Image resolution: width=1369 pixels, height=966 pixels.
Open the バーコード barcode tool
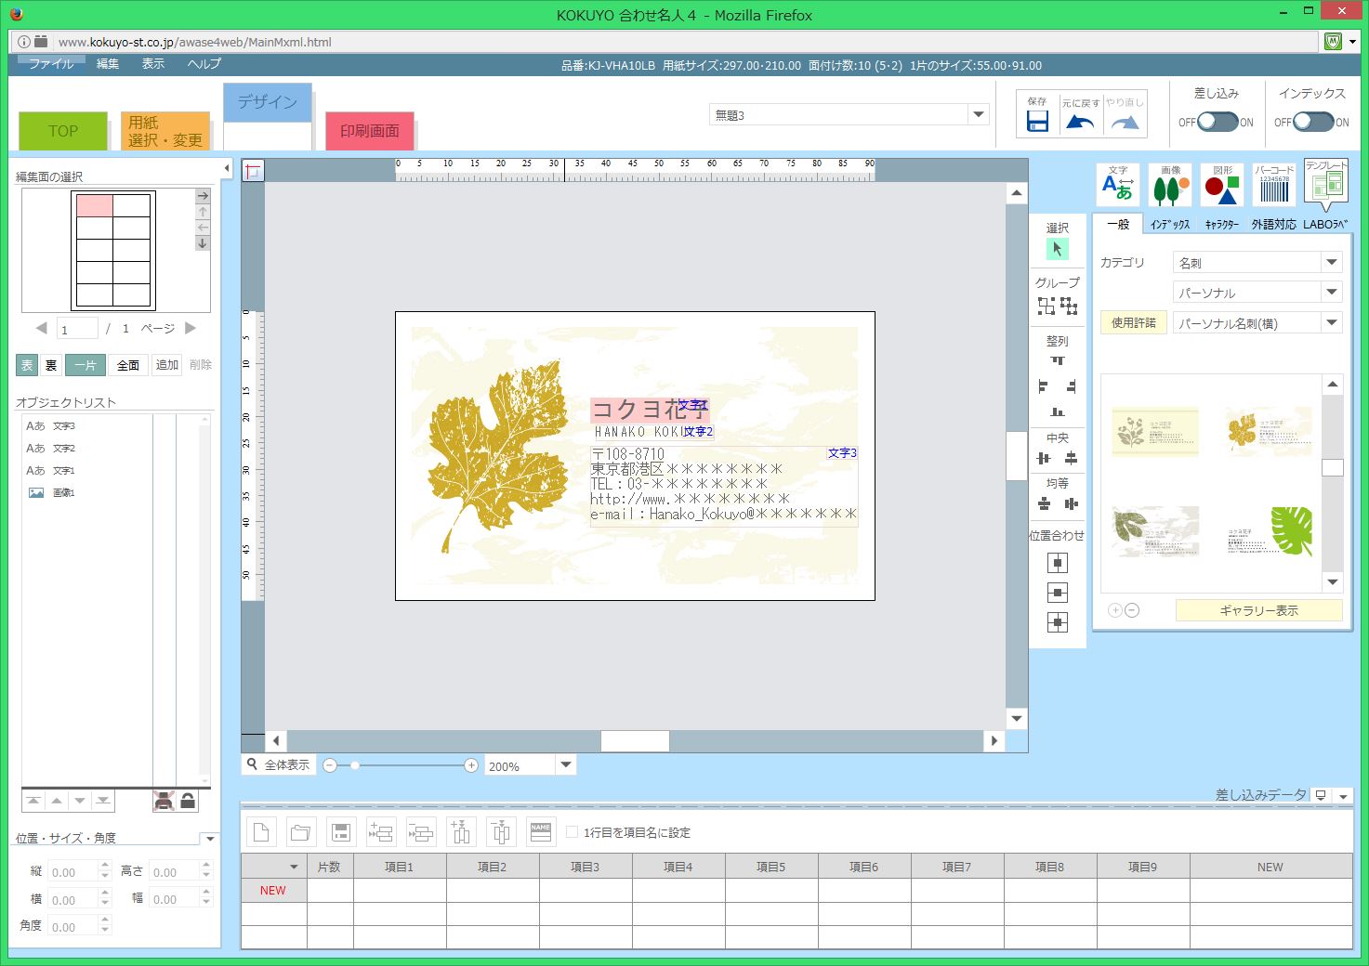point(1274,184)
